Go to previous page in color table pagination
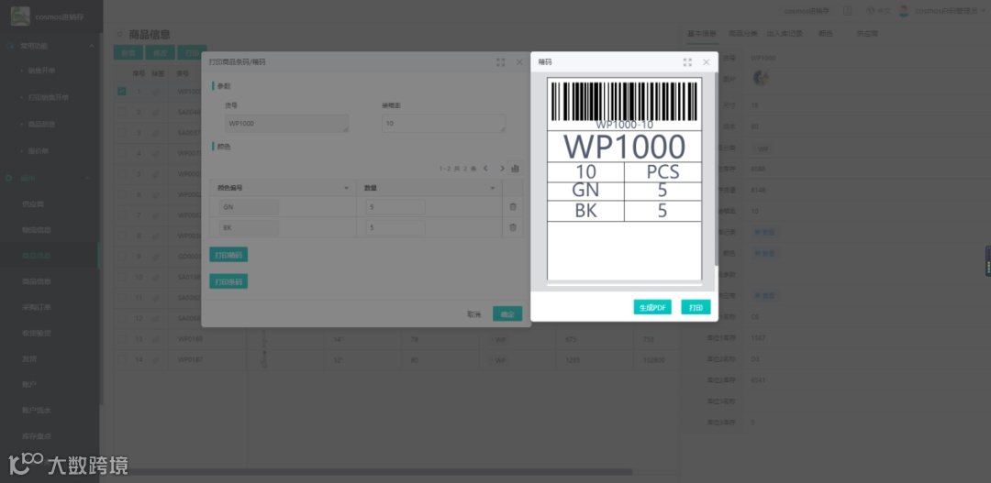Image resolution: width=991 pixels, height=483 pixels. click(x=485, y=169)
